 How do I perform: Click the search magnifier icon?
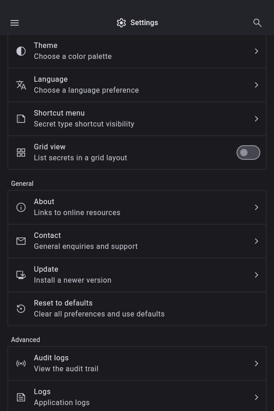coord(258,23)
